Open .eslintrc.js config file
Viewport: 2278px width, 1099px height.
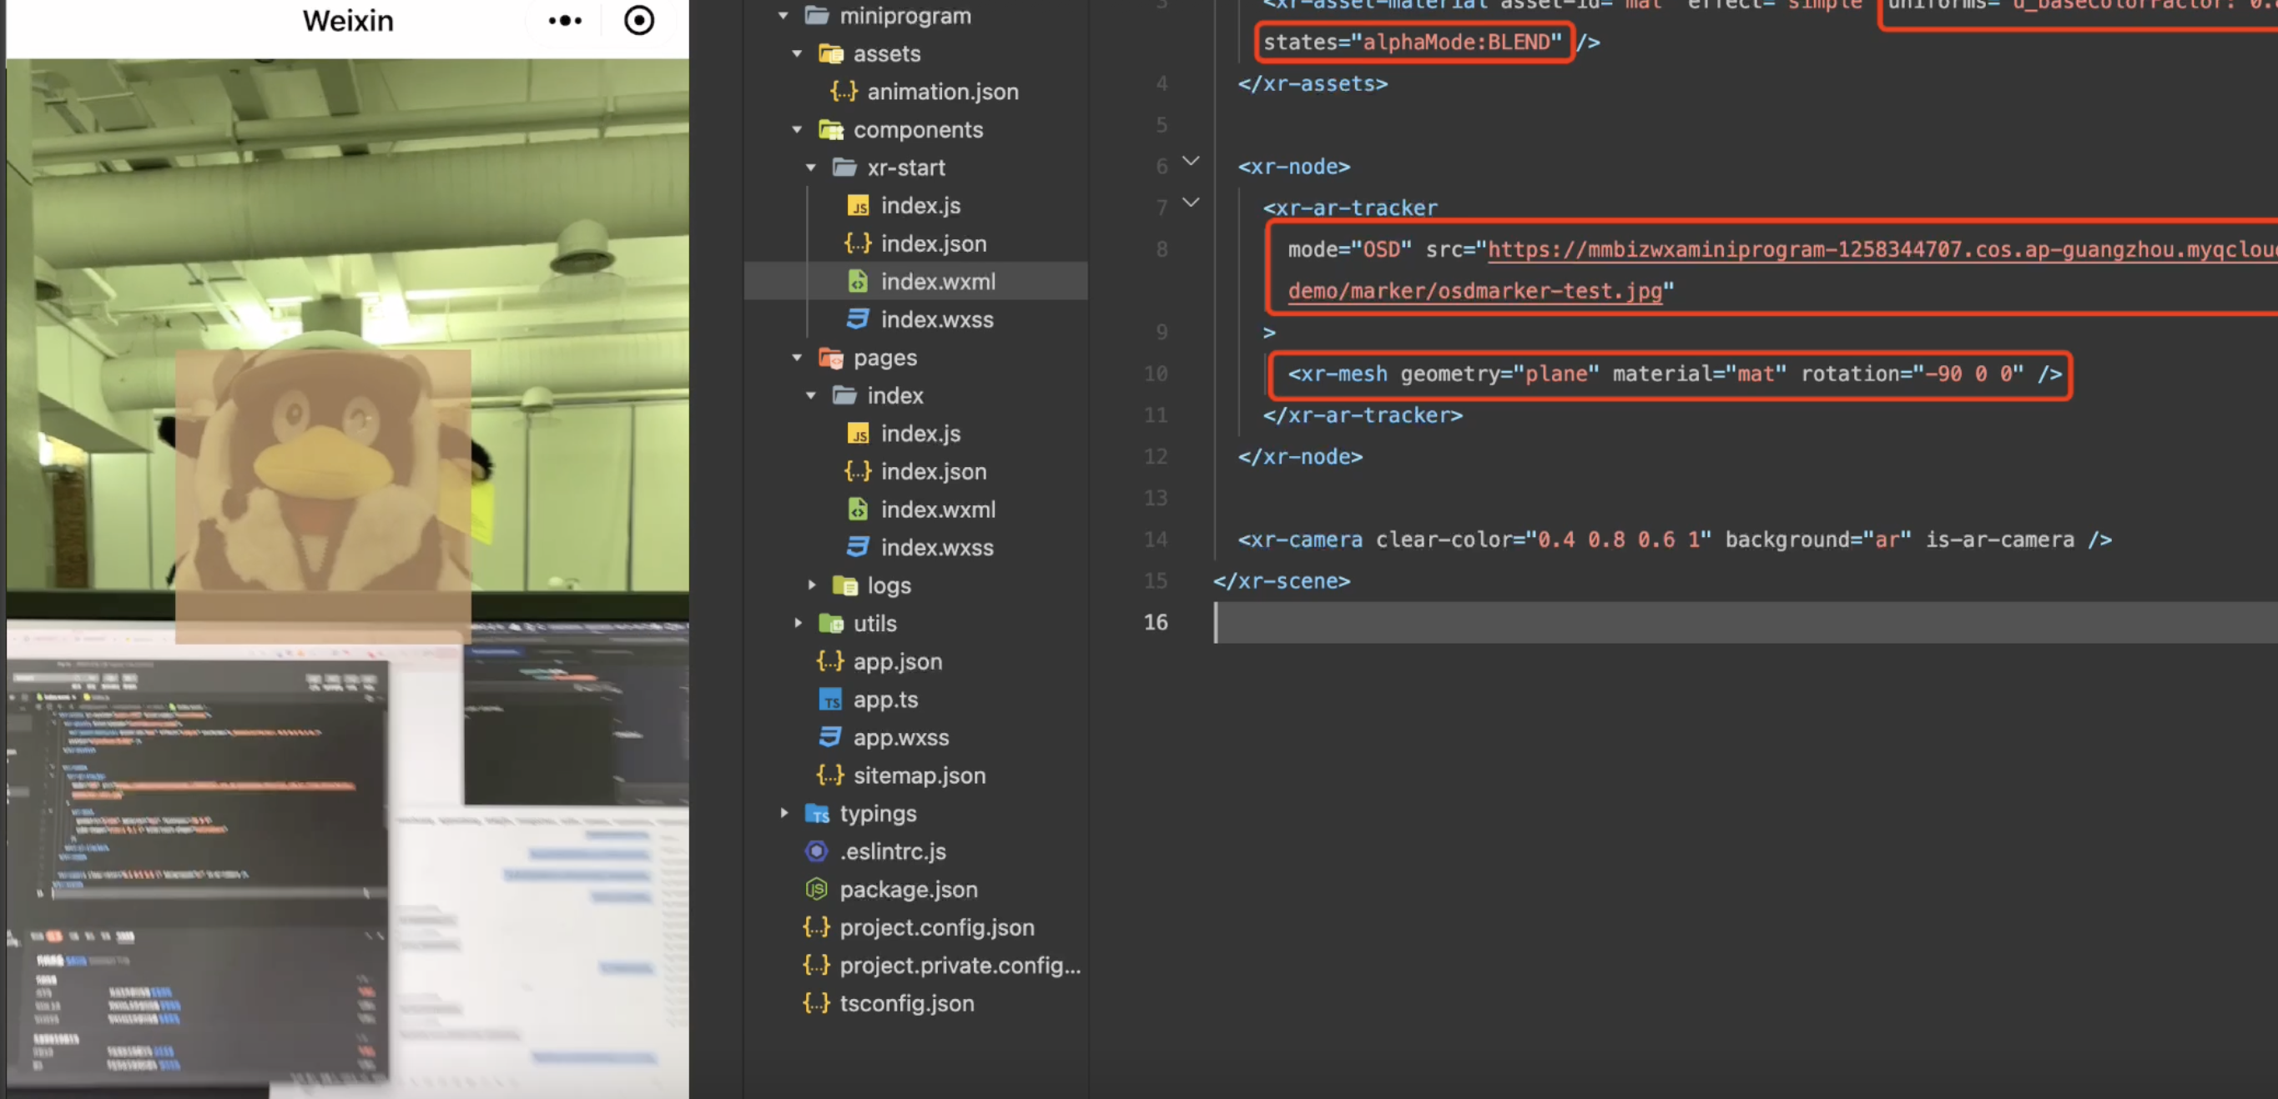point(892,851)
